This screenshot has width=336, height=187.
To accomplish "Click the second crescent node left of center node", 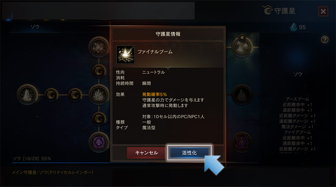I will tap(75, 95).
